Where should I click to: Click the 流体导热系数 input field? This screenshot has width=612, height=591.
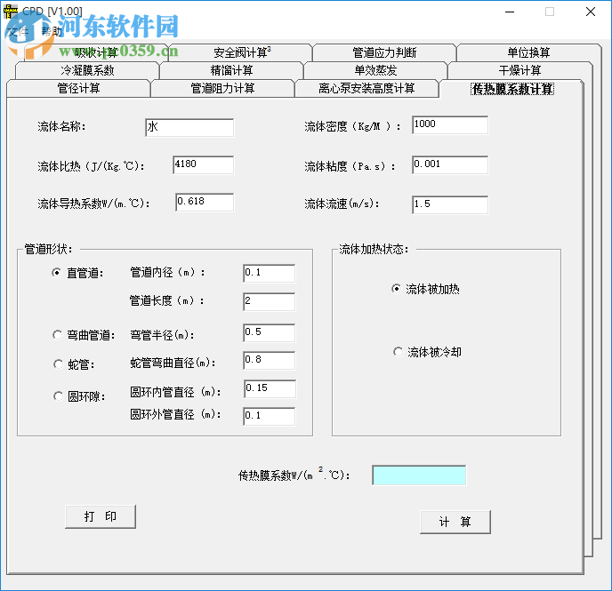(x=205, y=203)
